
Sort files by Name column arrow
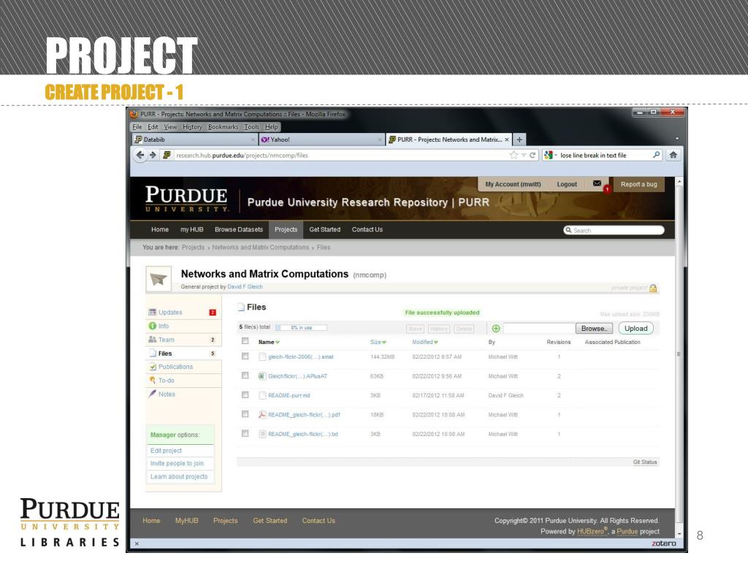pos(278,343)
